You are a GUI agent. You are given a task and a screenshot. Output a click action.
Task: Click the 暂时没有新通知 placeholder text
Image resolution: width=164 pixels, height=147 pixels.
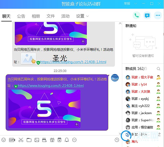pos(143,56)
